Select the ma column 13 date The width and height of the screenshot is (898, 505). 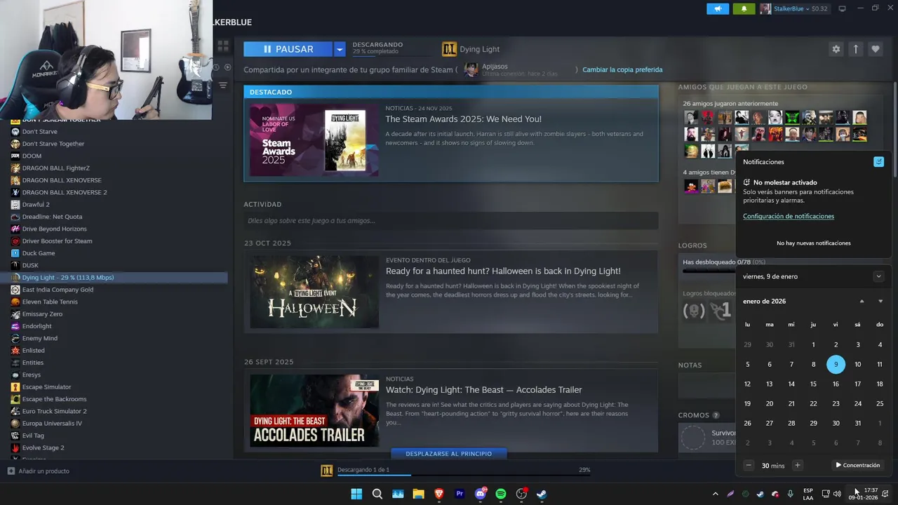(x=770, y=384)
